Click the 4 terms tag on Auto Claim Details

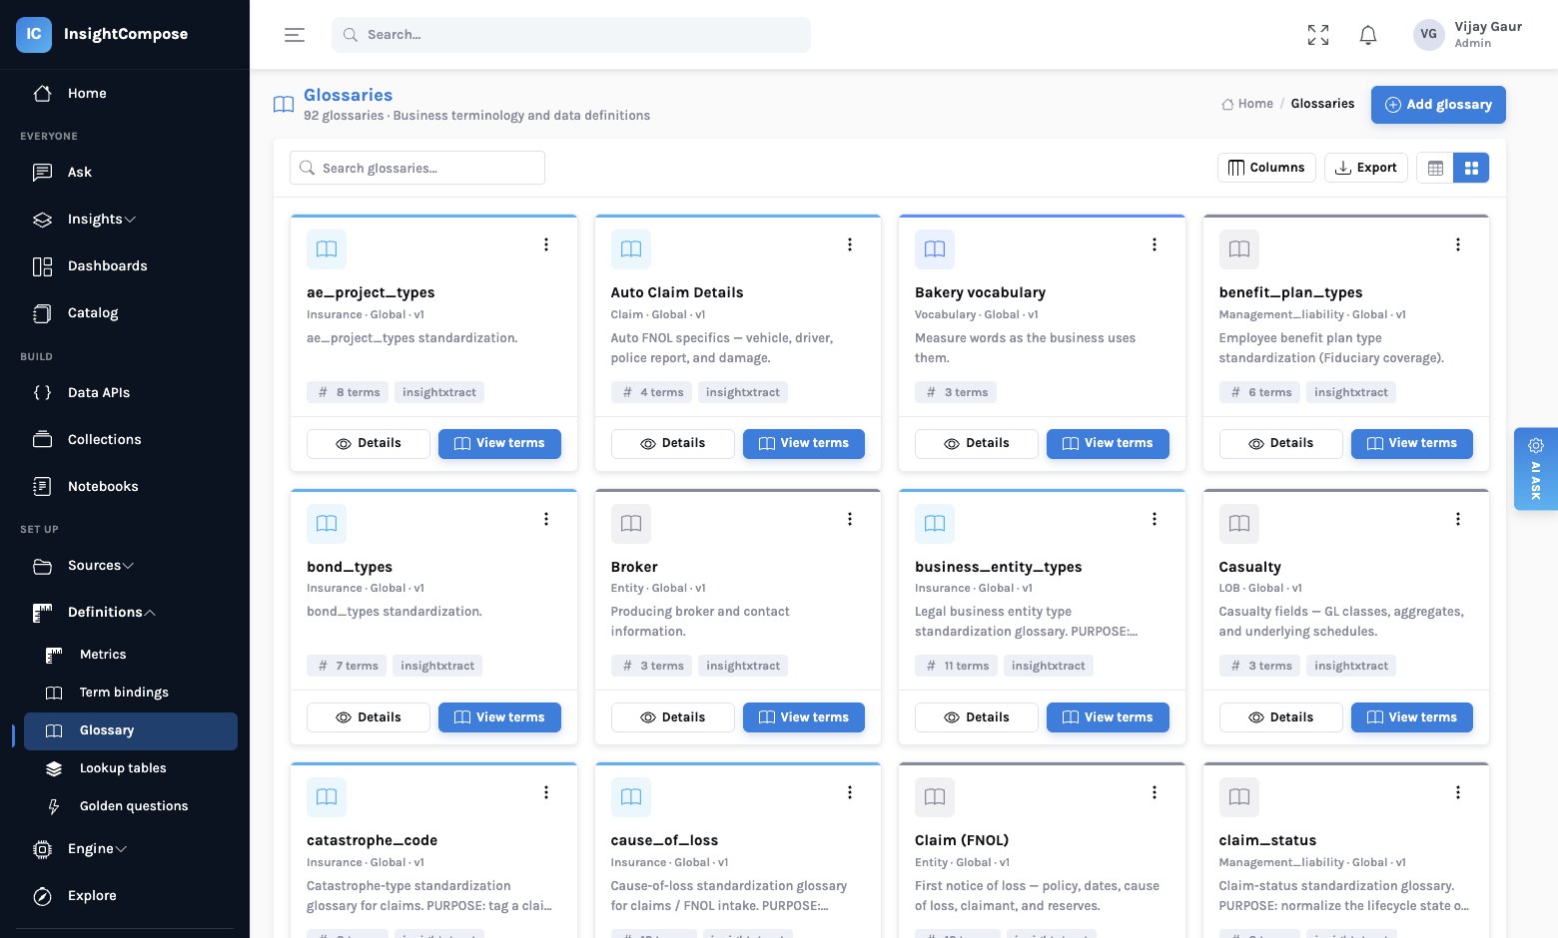tap(651, 393)
